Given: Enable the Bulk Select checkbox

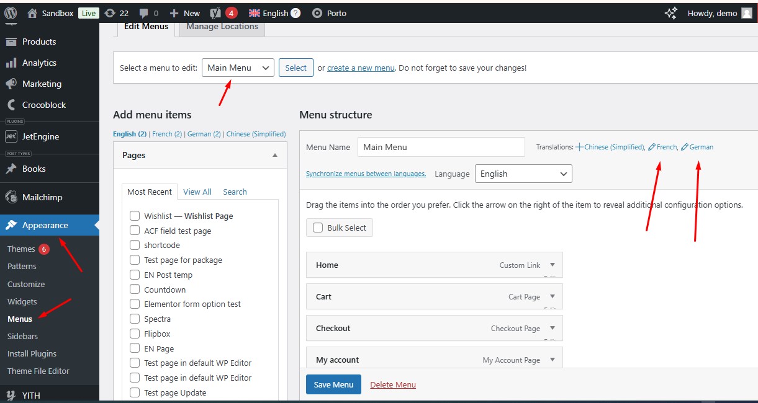Looking at the screenshot, I should [318, 228].
